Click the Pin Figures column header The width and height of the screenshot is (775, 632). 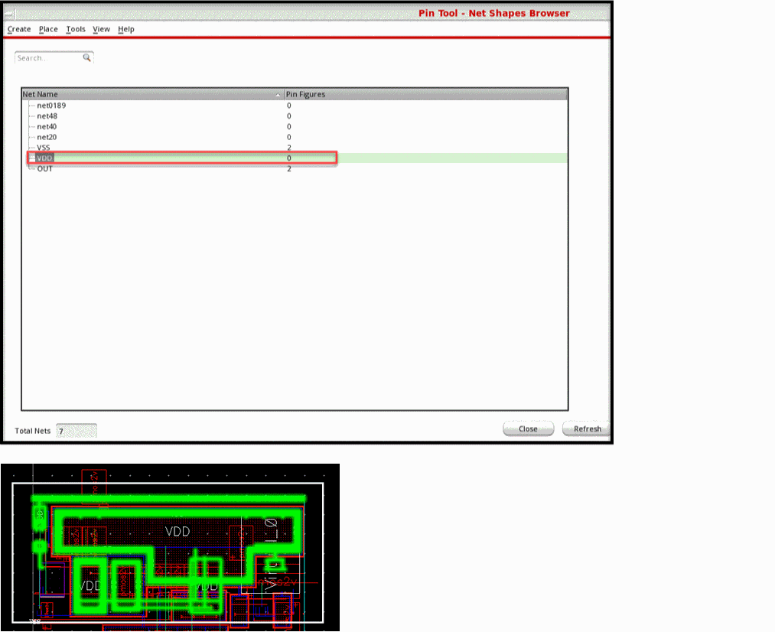point(425,94)
